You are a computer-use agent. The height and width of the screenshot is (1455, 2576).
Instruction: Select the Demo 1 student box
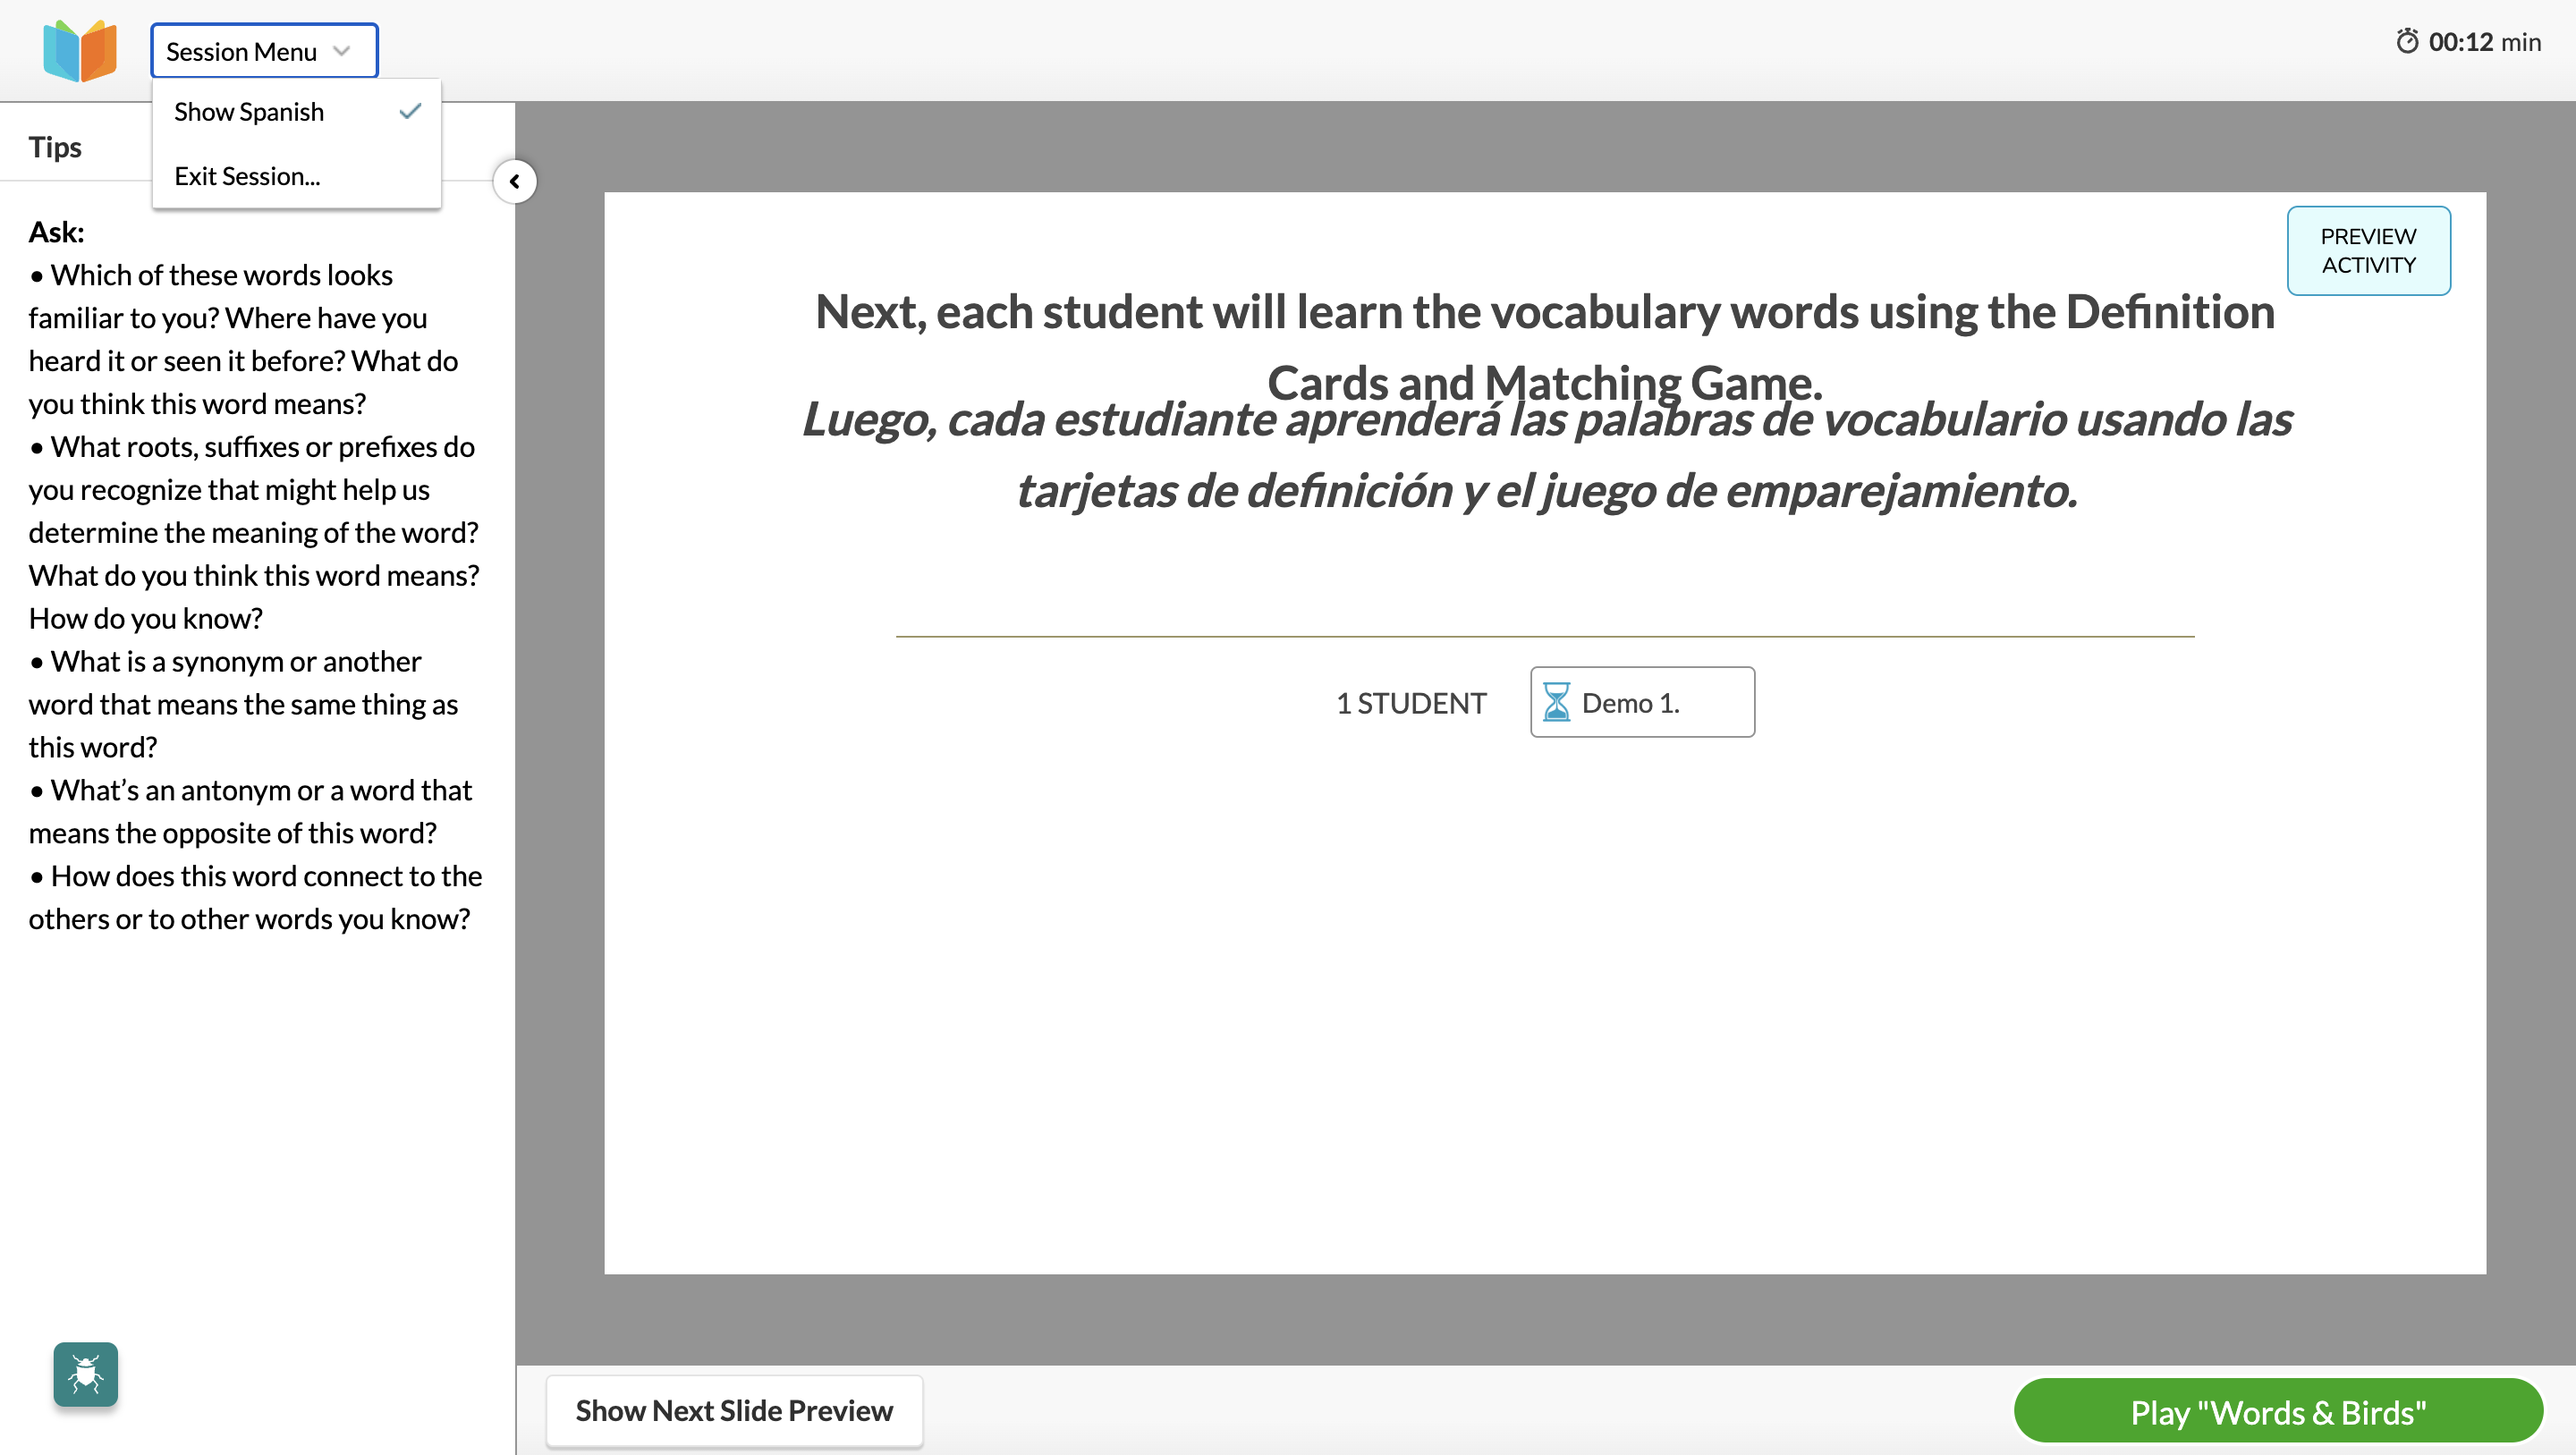pos(1641,702)
